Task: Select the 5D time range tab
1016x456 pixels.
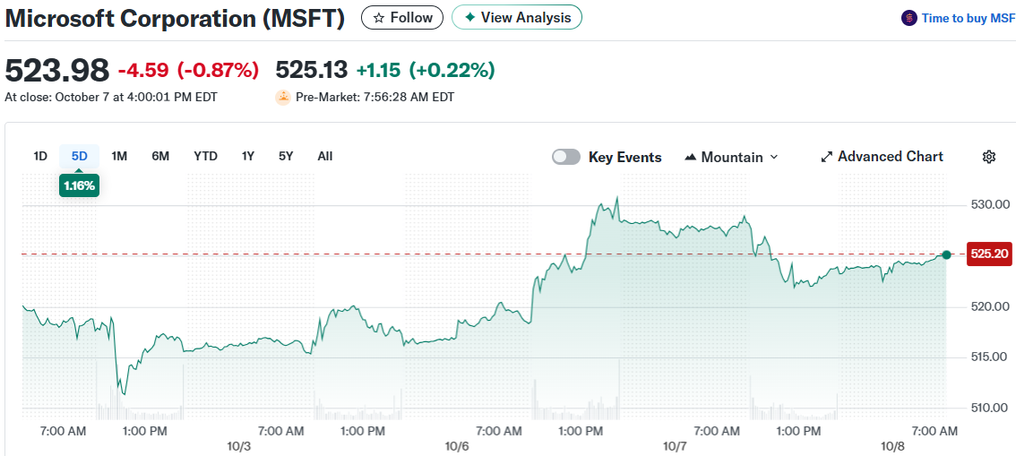Action: pyautogui.click(x=80, y=156)
